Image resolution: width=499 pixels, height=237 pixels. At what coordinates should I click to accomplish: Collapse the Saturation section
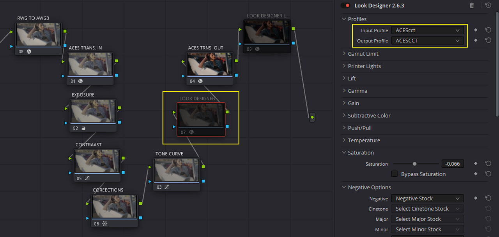click(344, 153)
